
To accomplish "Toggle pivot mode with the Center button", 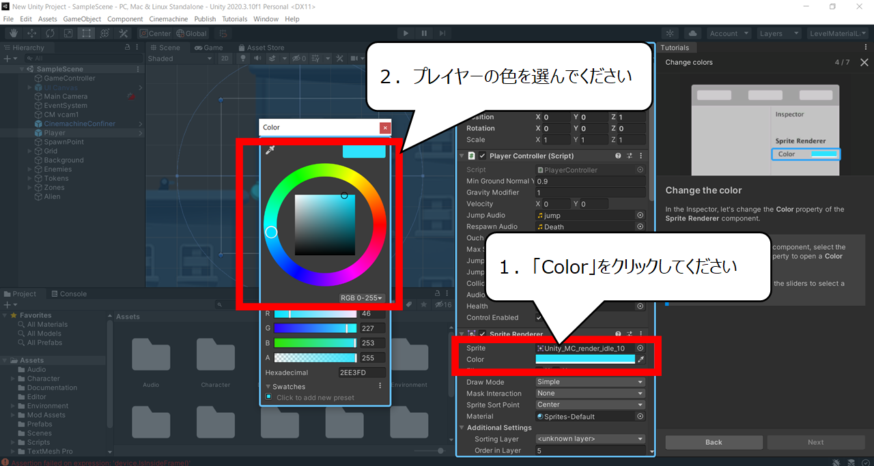I will tap(156, 33).
